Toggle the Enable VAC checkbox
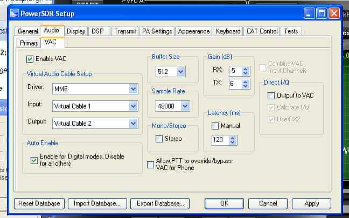Viewport: 349px width, 218px height. [x=30, y=59]
